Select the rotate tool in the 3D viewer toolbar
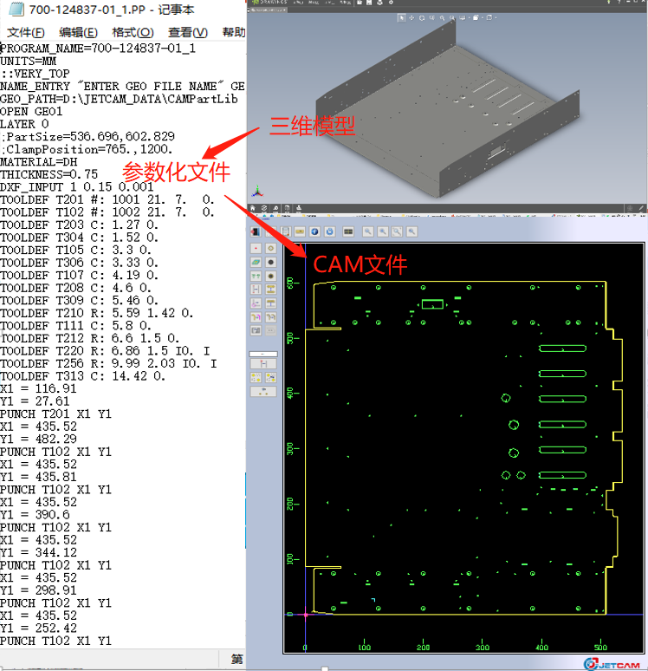 tap(422, 18)
